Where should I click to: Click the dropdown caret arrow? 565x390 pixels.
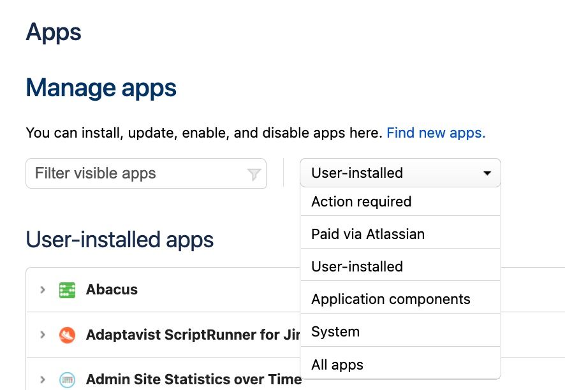487,173
